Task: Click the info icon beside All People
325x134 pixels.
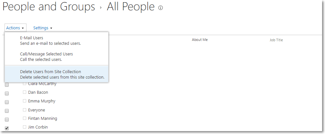Action: pyautogui.click(x=161, y=8)
